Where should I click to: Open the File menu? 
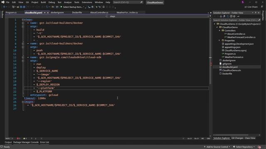click(x=7, y=2)
